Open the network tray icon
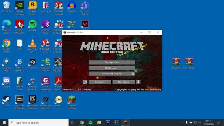Image resolution: width=224 pixels, height=126 pixels. [x=195, y=122]
